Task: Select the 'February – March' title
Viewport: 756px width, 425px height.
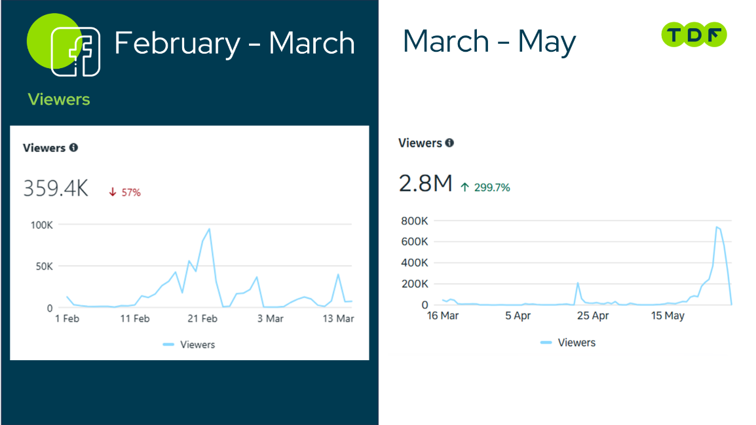Action: coord(235,43)
